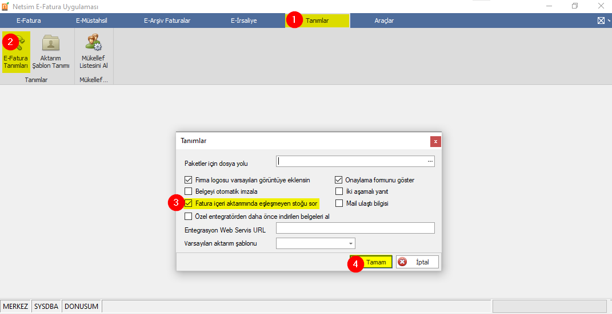Uncheck Onaylama formunu göster
The height and width of the screenshot is (314, 612).
[x=339, y=180]
